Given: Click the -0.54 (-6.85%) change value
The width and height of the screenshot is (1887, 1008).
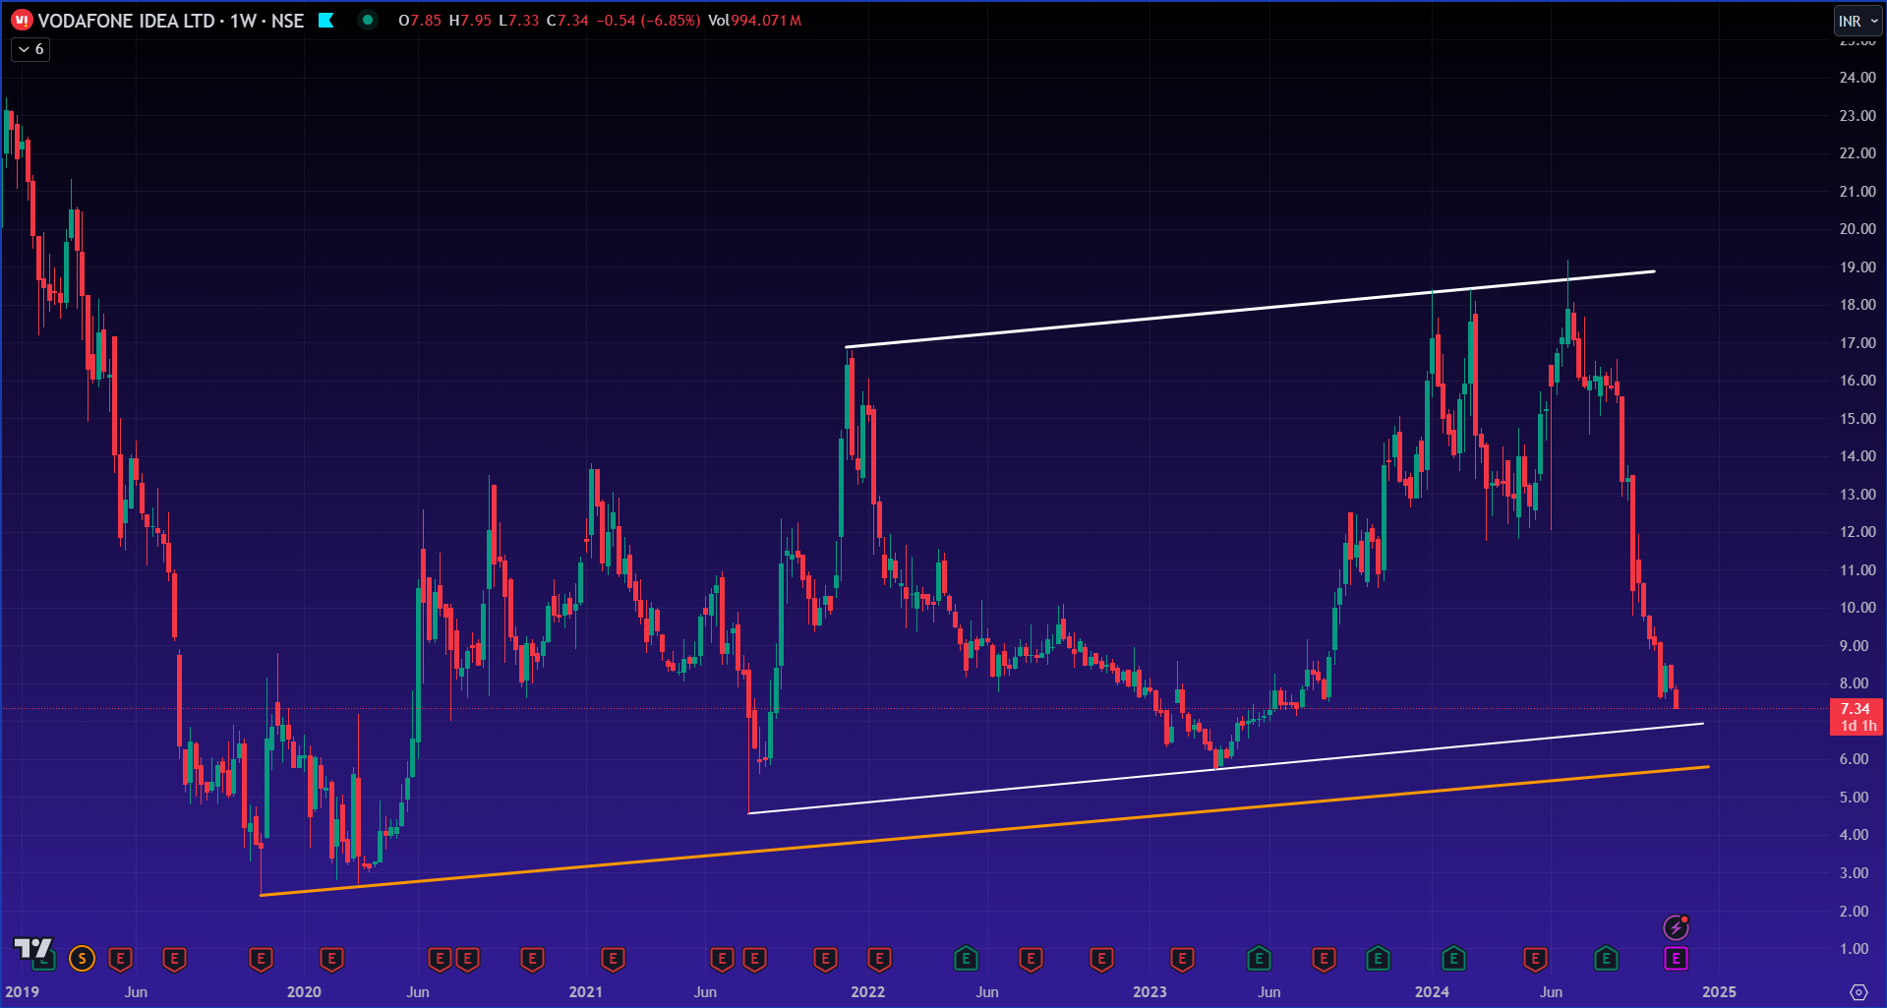Looking at the screenshot, I should pyautogui.click(x=648, y=21).
